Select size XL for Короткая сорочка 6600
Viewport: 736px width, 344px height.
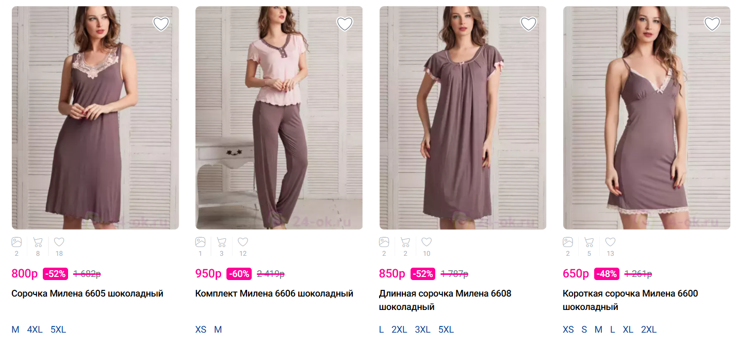tap(628, 330)
